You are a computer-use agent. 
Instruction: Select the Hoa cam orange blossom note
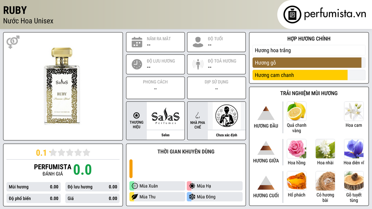tap(354, 111)
